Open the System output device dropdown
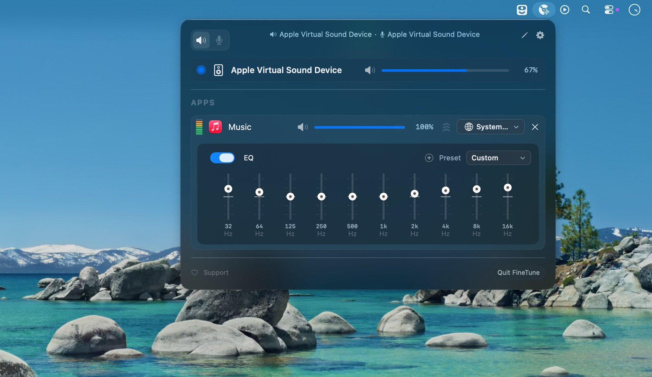The image size is (652, 377). coord(490,127)
